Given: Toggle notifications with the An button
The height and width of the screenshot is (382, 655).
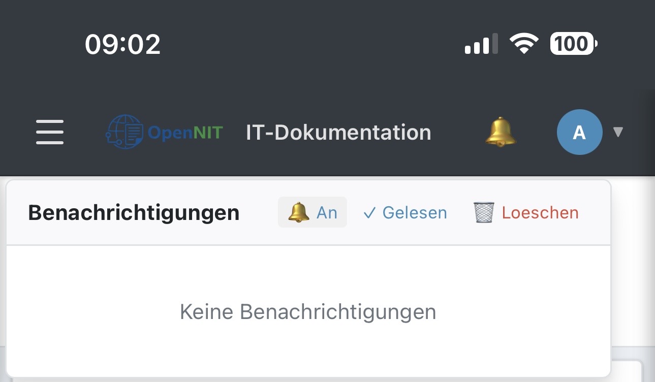Looking at the screenshot, I should pos(313,212).
